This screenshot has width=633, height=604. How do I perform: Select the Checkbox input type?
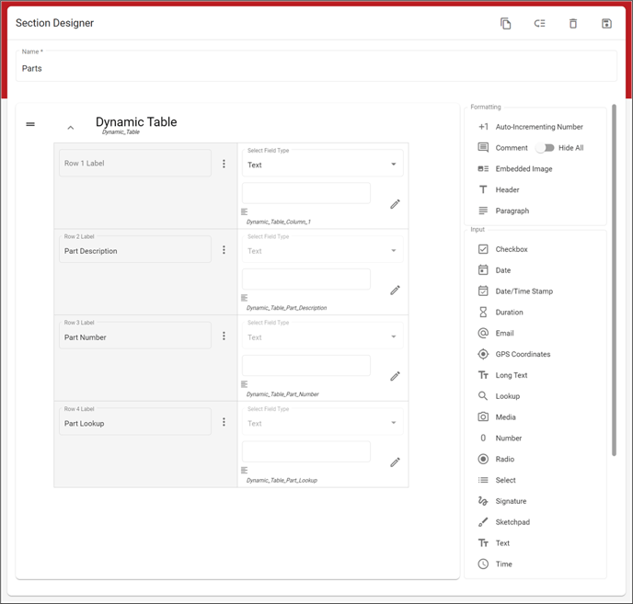[x=502, y=249]
